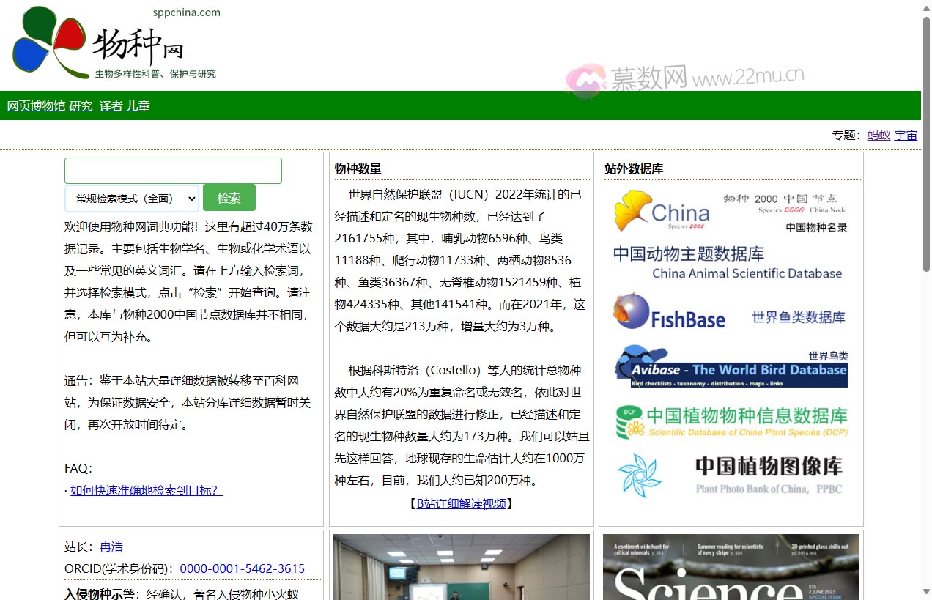Open the 儿童 navigation item
Image resolution: width=932 pixels, height=600 pixels.
click(x=138, y=106)
